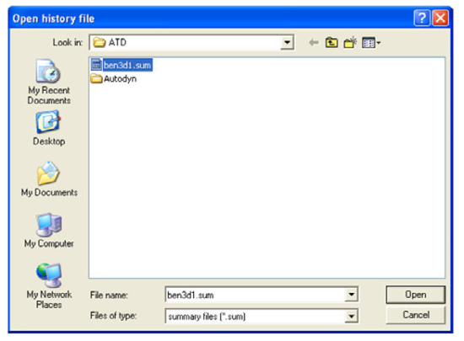Image resolution: width=464 pixels, height=341 pixels.
Task: Click the Cancel button
Action: pyautogui.click(x=415, y=315)
